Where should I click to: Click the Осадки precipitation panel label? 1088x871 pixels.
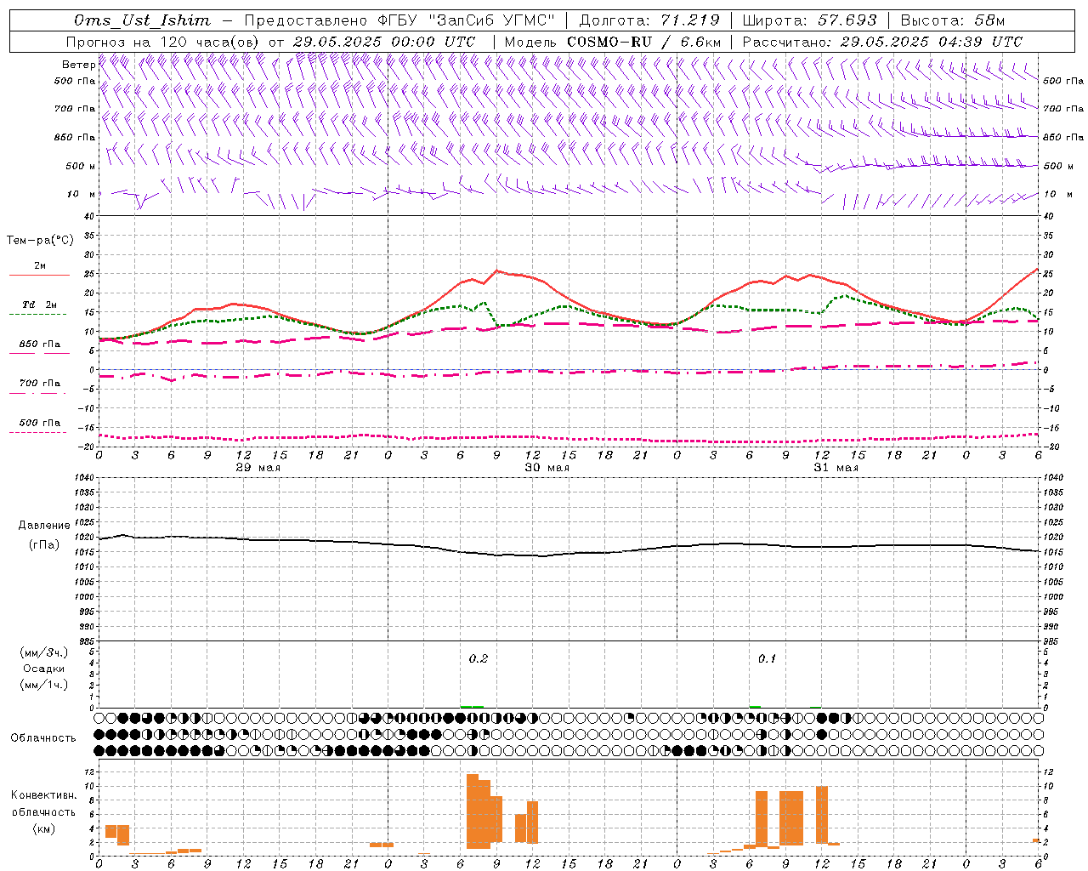tap(43, 669)
